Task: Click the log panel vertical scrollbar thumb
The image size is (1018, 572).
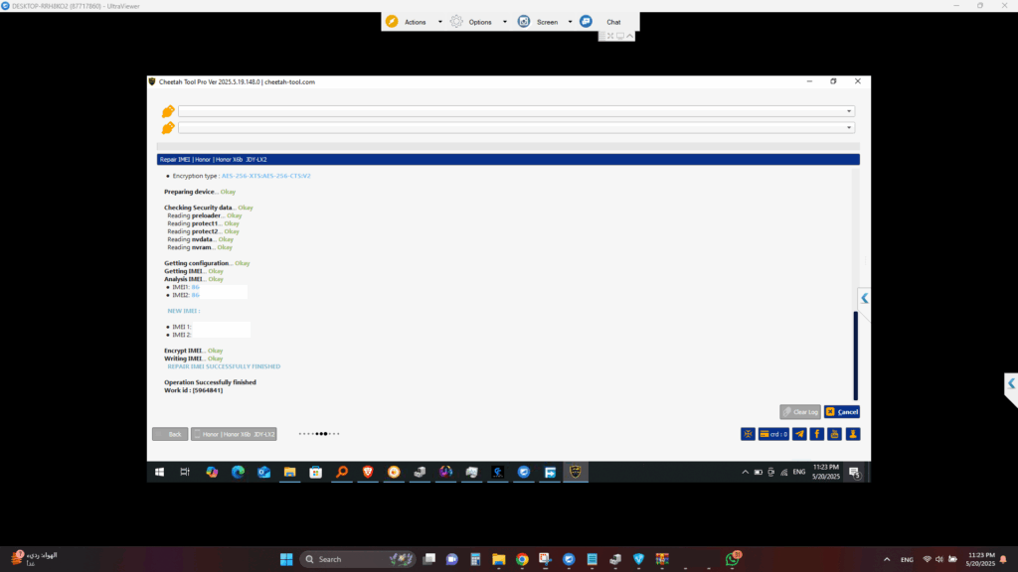Action: click(855, 356)
